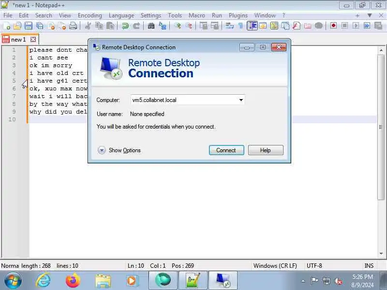Click the Paste toolbar icon
The image size is (387, 290).
click(x=110, y=26)
